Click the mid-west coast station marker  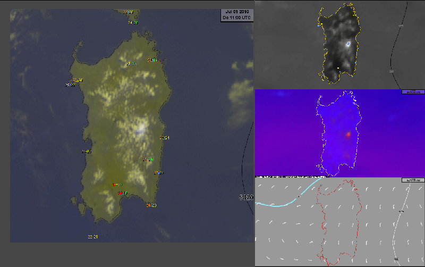pyautogui.click(x=87, y=152)
